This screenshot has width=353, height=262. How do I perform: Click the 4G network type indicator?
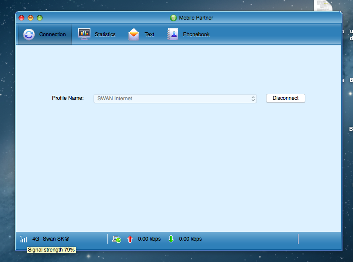coord(36,239)
